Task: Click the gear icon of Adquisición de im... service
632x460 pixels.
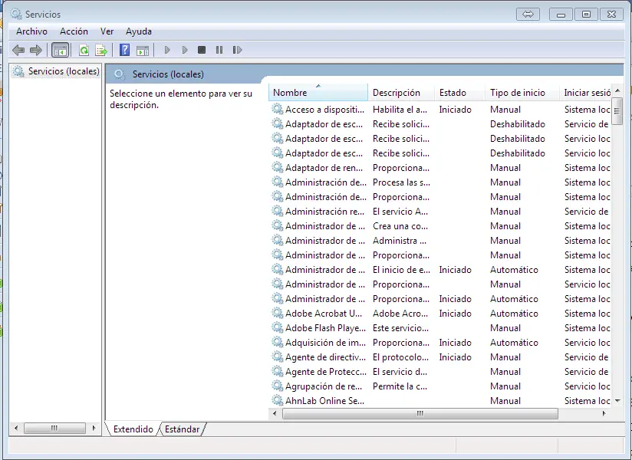Action: (278, 343)
